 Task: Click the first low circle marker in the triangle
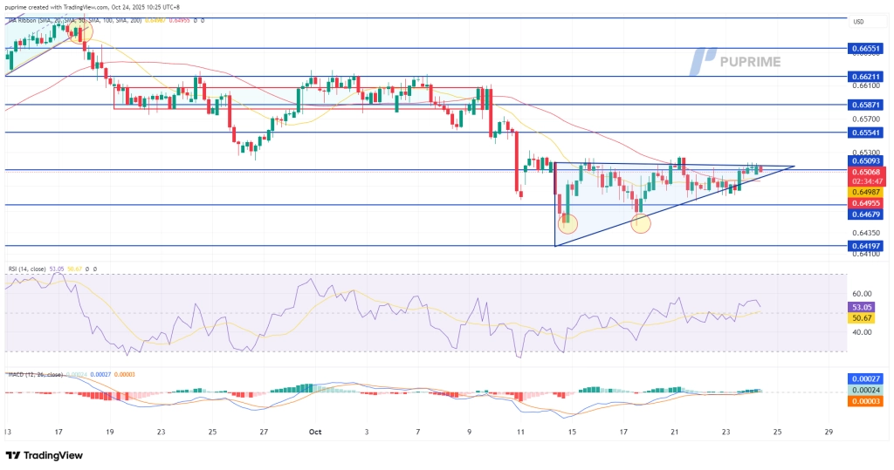coord(568,223)
